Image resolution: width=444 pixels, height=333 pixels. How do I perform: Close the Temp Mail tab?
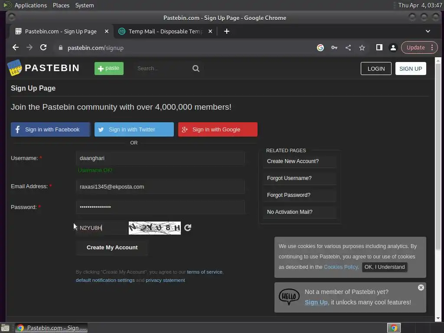(210, 31)
